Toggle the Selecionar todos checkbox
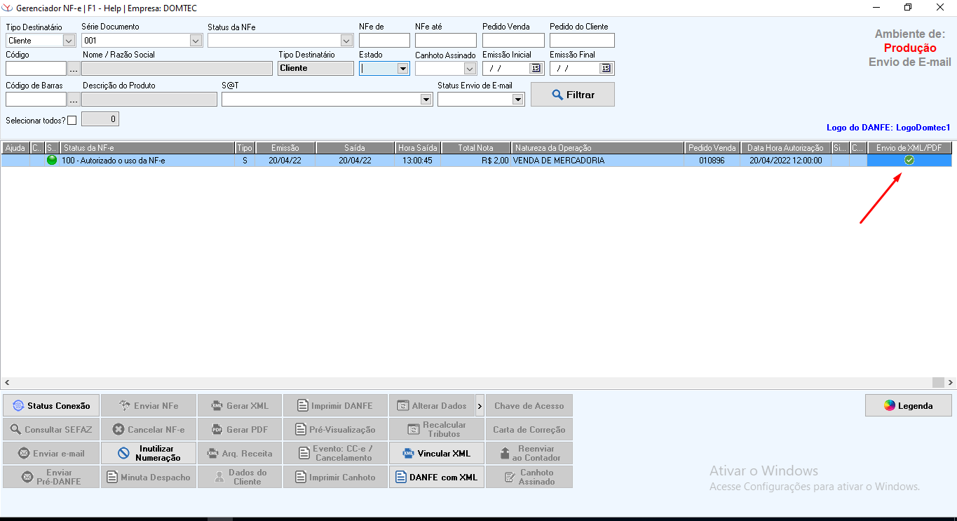 tap(72, 121)
